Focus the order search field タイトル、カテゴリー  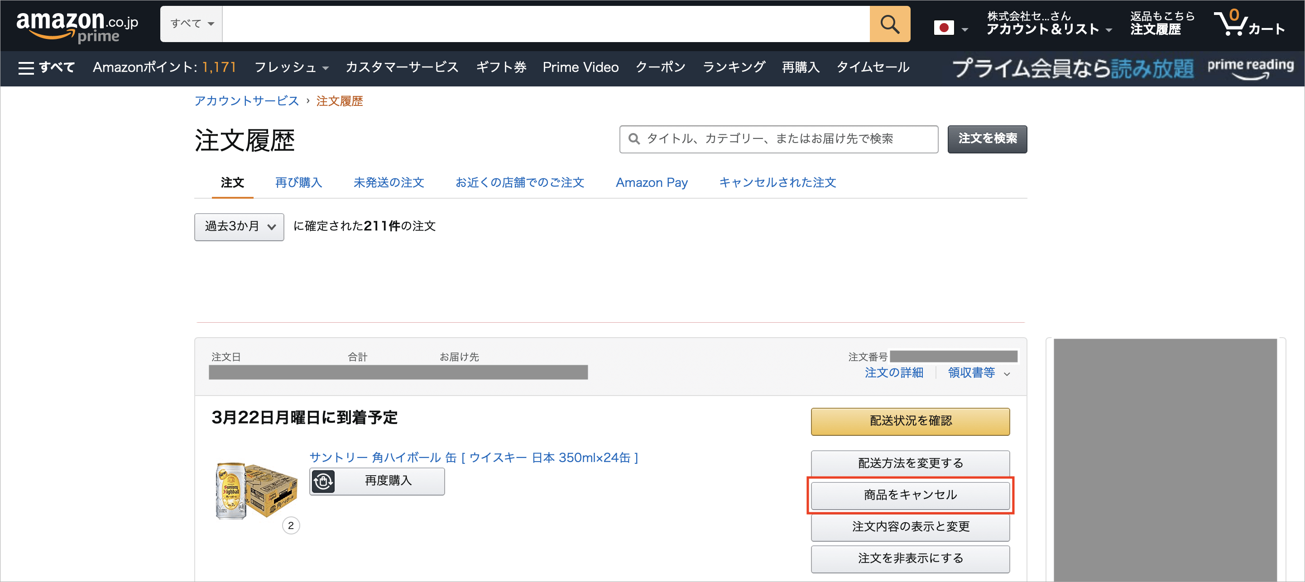(778, 139)
